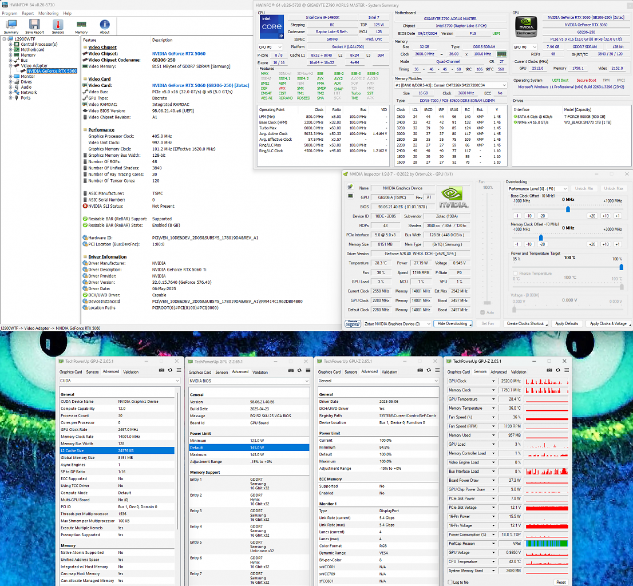The height and width of the screenshot is (586, 633).
Task: Select L2 Cache Size row in CUDA GPU-Z
Action: [x=117, y=450]
